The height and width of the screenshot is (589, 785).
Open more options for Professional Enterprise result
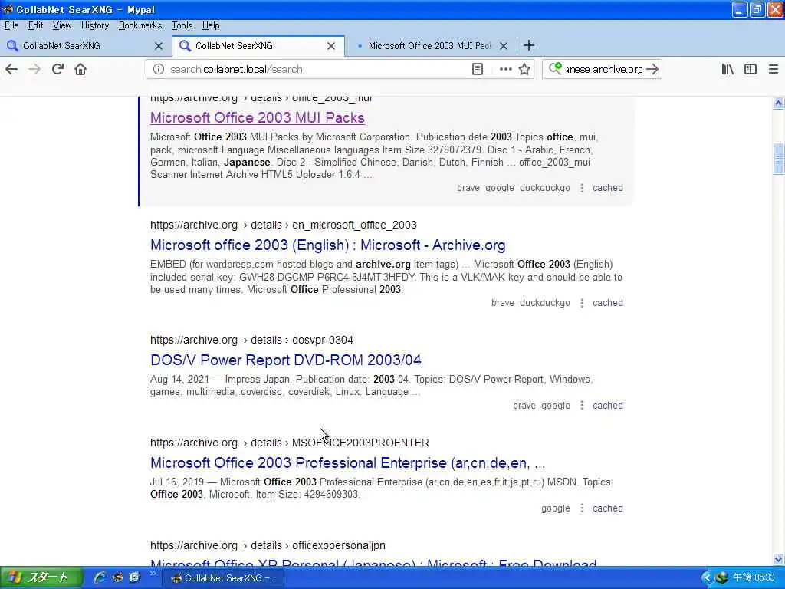point(582,508)
